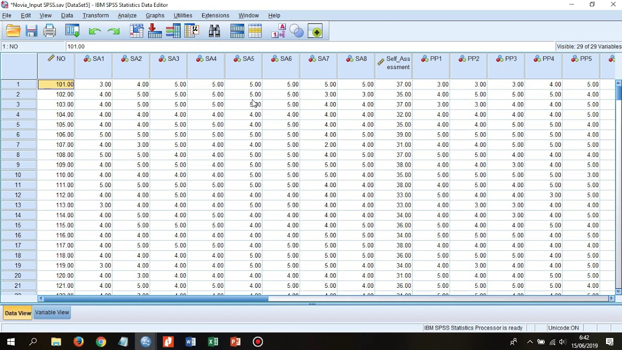Viewport: 622px width, 350px height.
Task: Select row header number 10
Action: click(x=18, y=175)
